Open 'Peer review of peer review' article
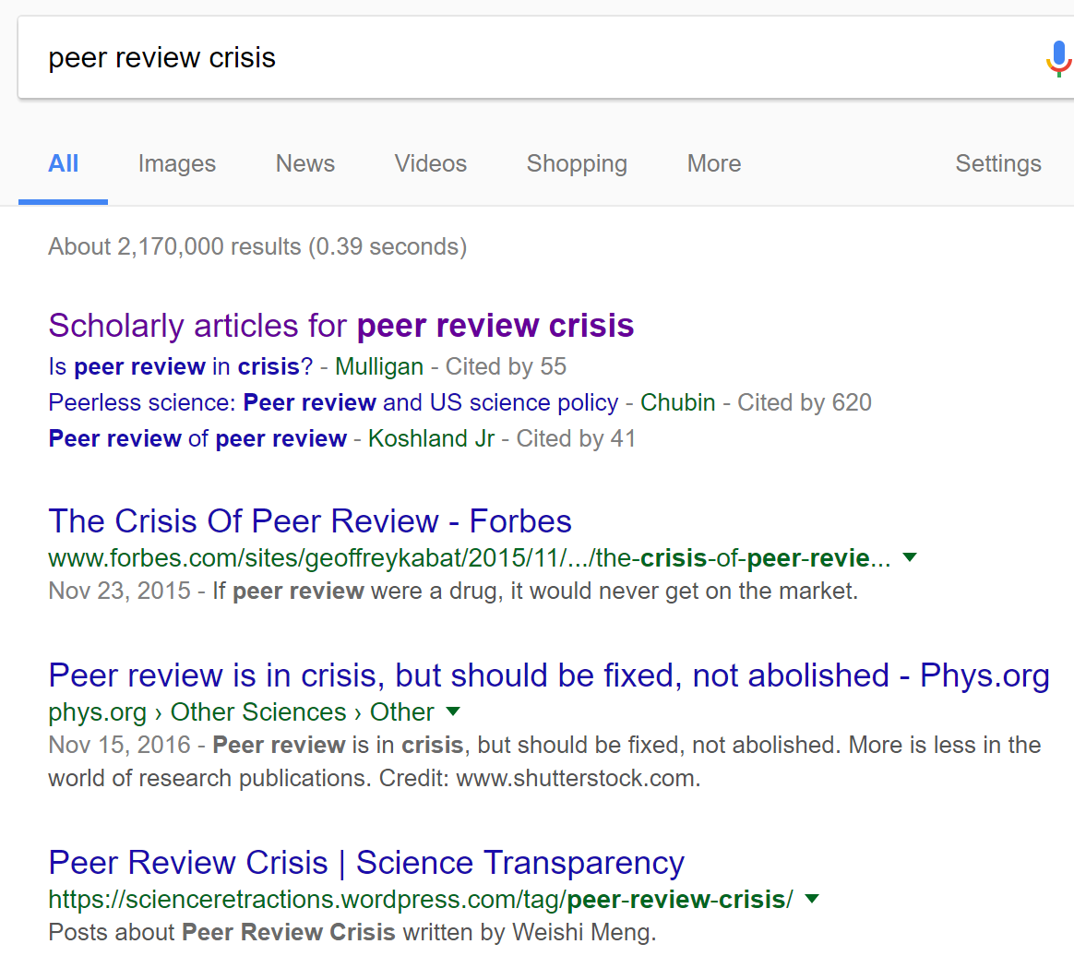Viewport: 1074px width, 980px height. point(197,438)
